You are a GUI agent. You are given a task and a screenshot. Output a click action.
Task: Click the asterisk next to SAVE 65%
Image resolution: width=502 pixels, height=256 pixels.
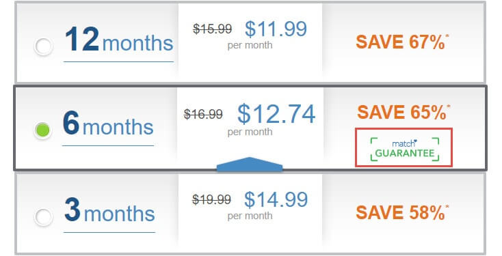pos(449,106)
